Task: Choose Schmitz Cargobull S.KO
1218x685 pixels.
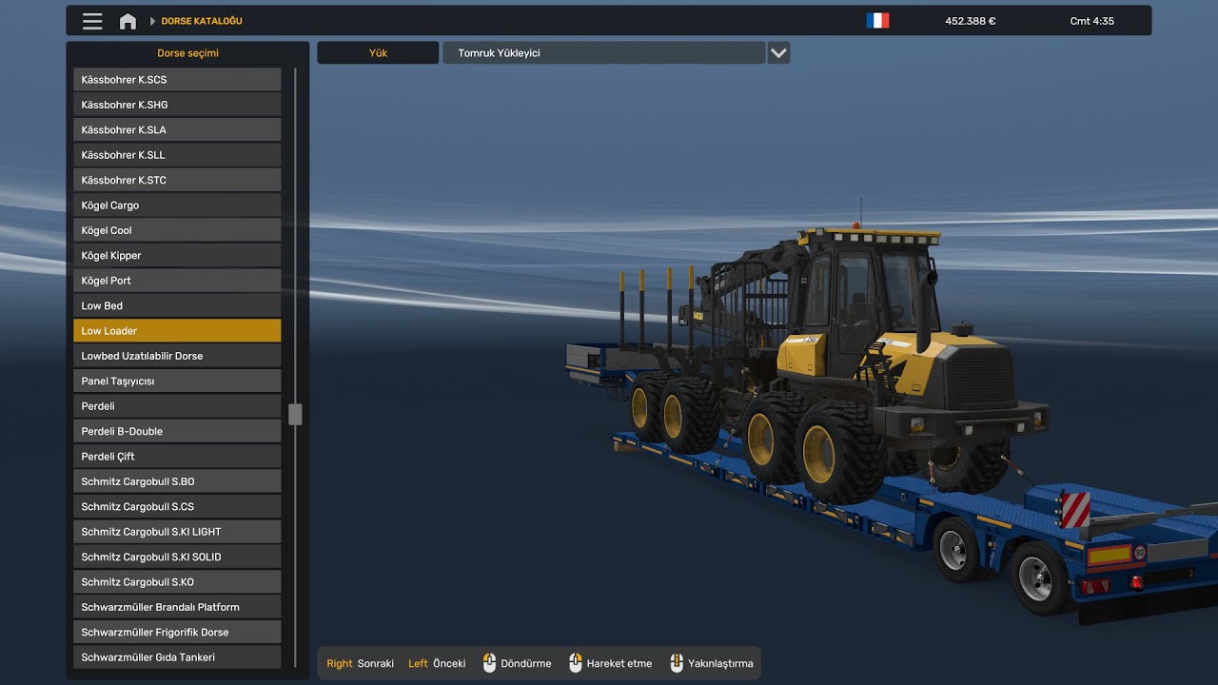Action: tap(177, 582)
